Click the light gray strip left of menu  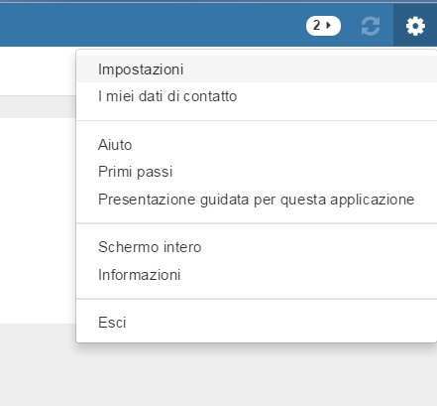[38, 107]
